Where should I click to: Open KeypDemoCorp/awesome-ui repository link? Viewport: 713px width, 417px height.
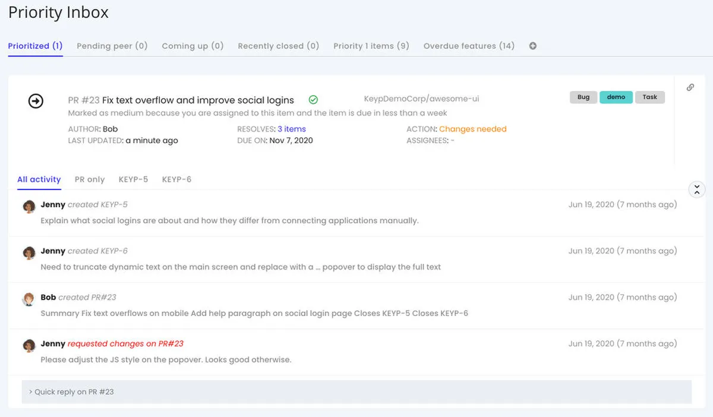[421, 99]
